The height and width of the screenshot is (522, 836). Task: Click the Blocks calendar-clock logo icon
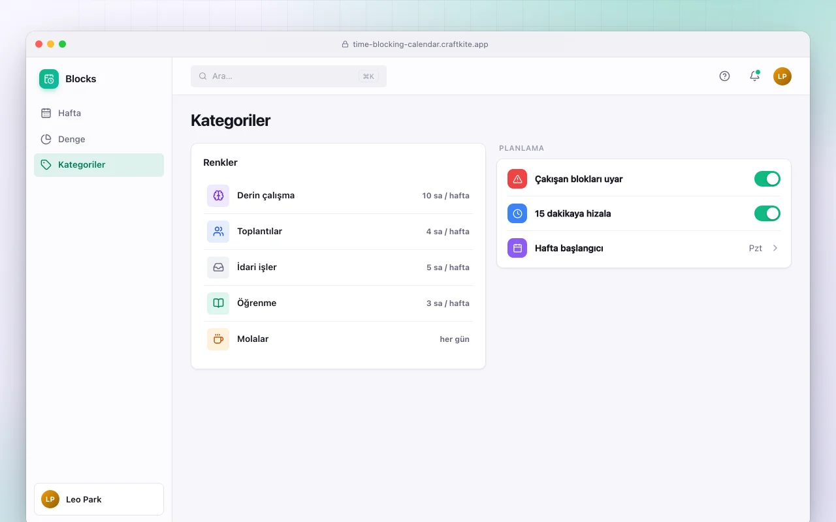tap(49, 79)
